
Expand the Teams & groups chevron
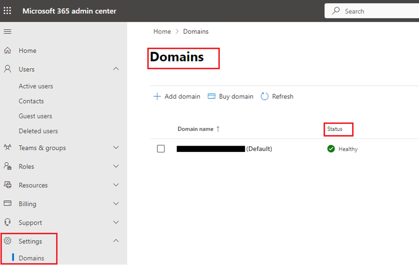[x=116, y=147]
